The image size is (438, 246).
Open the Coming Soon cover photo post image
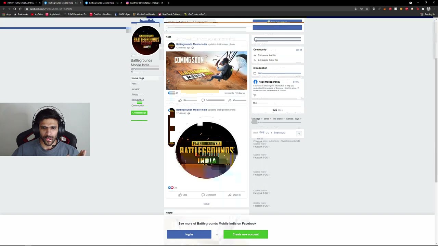click(206, 70)
